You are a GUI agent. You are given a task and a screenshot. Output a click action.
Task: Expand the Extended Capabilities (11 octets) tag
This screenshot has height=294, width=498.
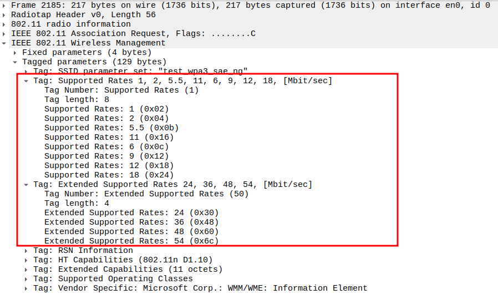point(27,270)
